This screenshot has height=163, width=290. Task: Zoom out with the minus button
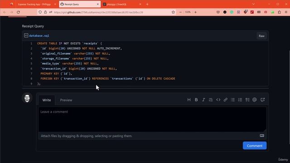pos(180,12)
